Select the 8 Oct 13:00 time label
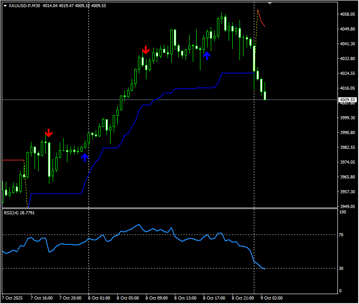This screenshot has width=359, height=304. (x=185, y=298)
